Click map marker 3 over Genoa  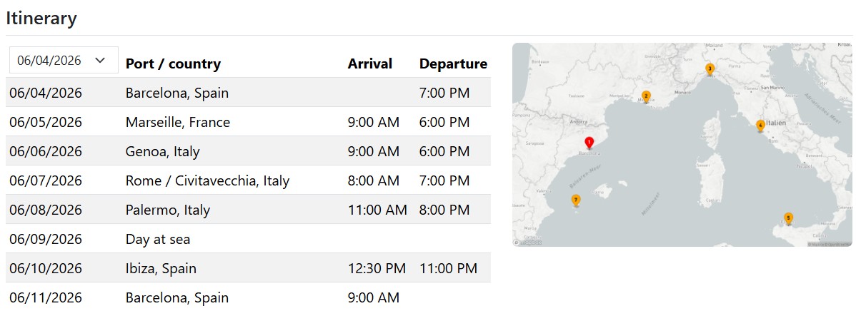pyautogui.click(x=710, y=69)
